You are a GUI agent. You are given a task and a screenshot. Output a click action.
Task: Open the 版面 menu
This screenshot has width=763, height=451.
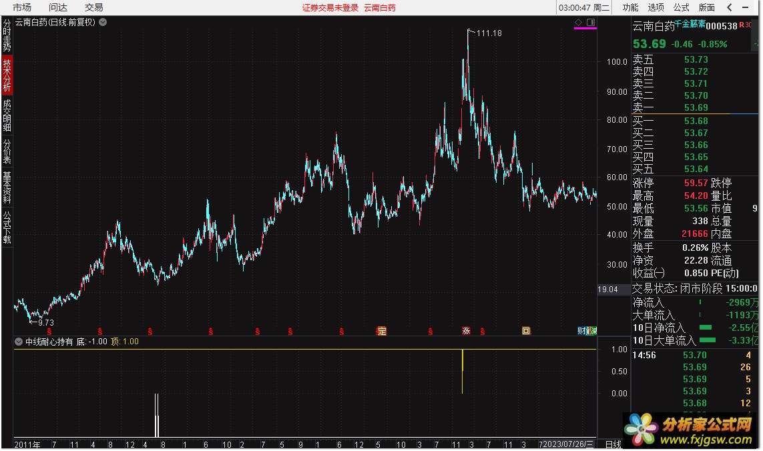tap(706, 7)
